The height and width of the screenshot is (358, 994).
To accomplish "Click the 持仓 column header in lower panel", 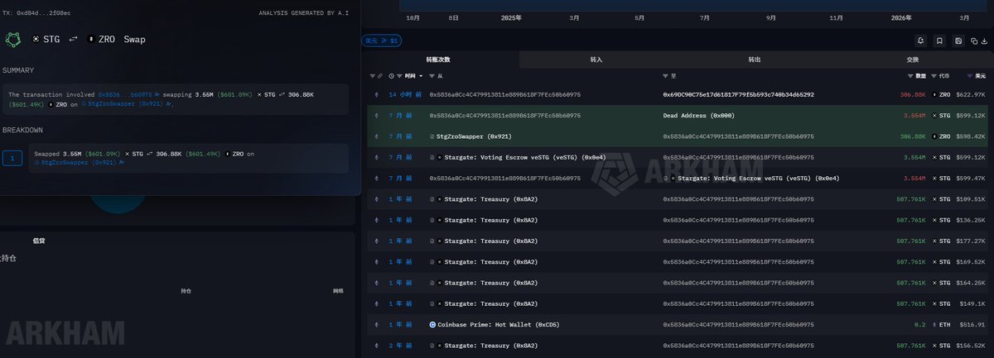I will click(x=186, y=291).
